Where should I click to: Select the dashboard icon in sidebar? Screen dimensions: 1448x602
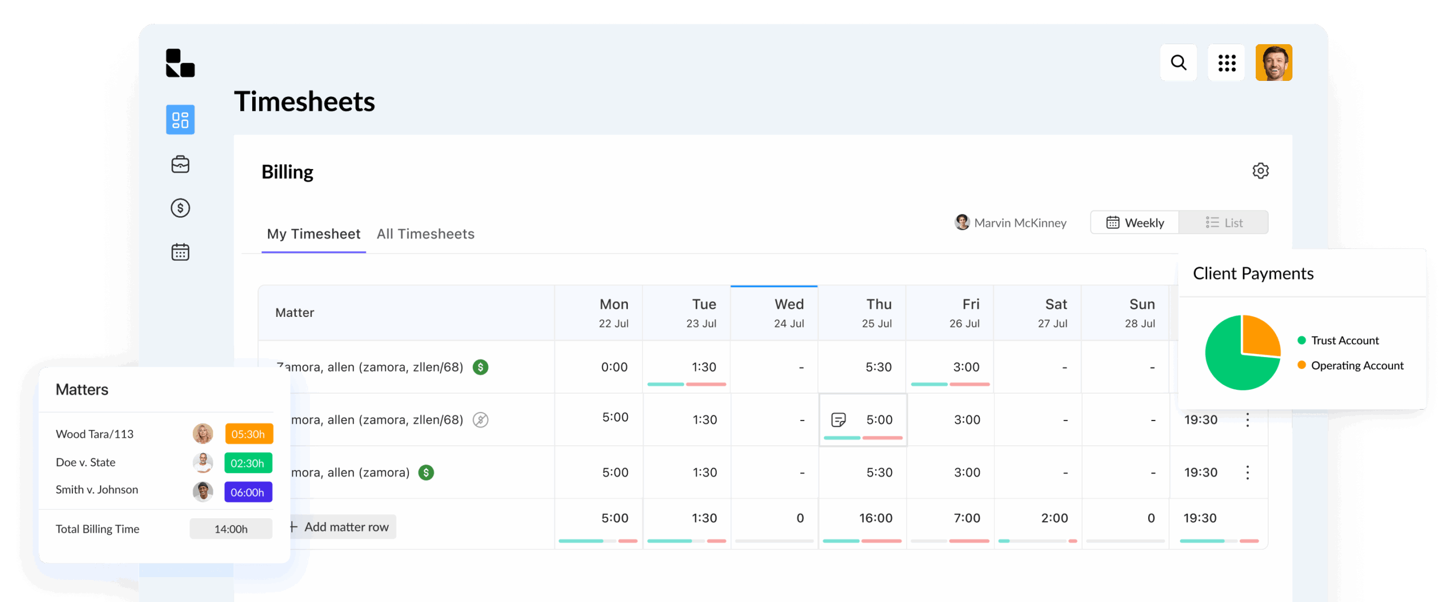tap(180, 119)
